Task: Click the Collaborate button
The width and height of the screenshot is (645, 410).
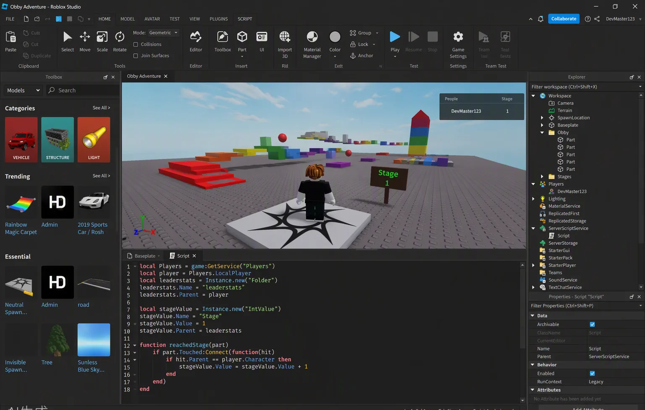Action: (564, 19)
